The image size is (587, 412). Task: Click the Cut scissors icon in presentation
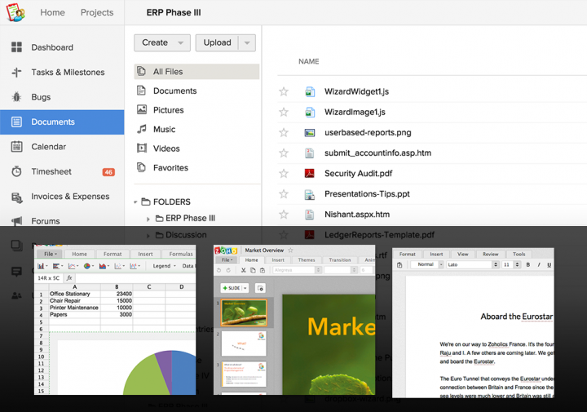pos(243,270)
